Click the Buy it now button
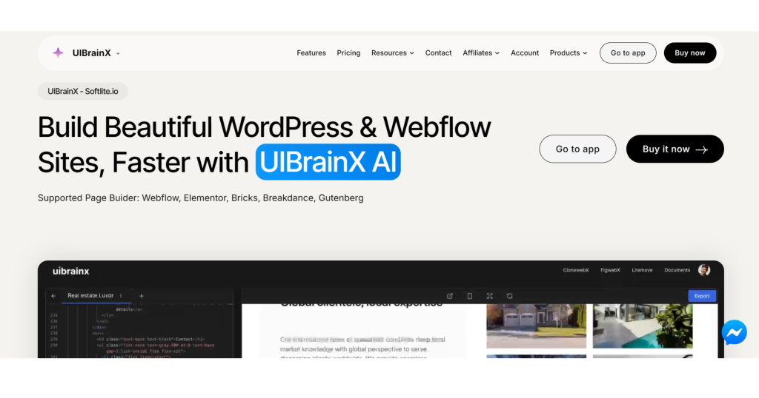The width and height of the screenshot is (759, 398). click(x=675, y=149)
